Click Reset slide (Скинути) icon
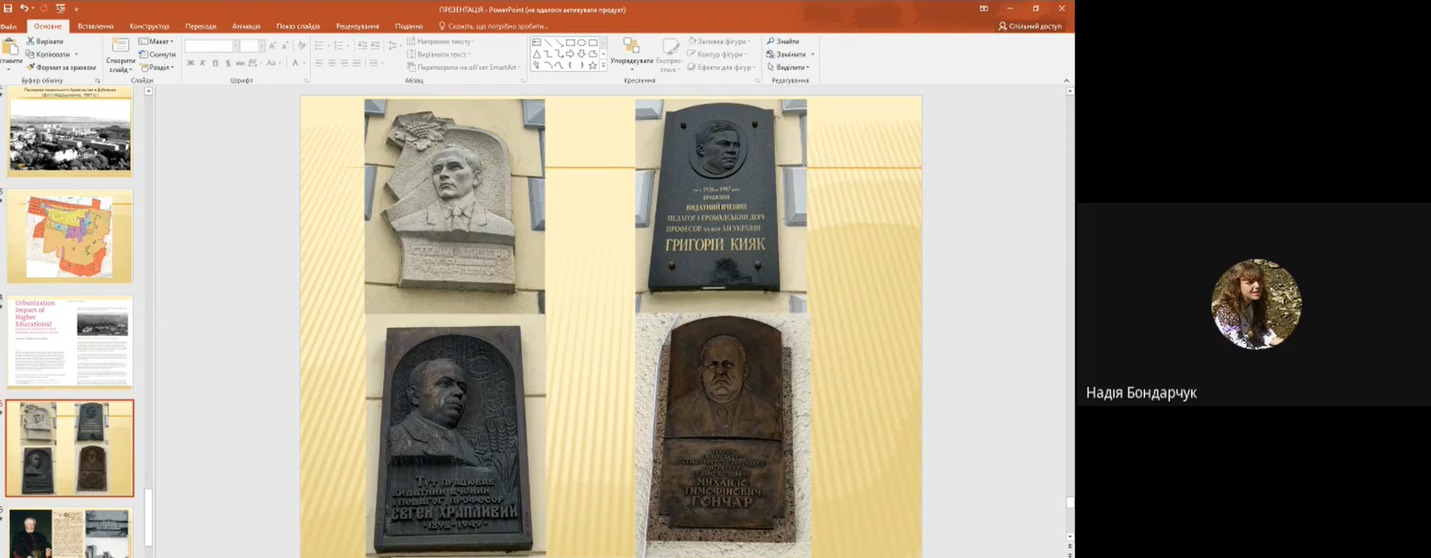The height and width of the screenshot is (558, 1431). [x=157, y=54]
